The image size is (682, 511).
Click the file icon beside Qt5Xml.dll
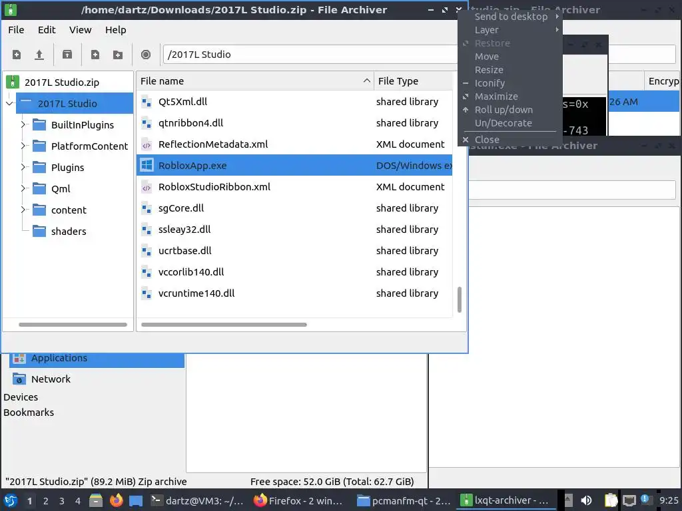(x=147, y=102)
